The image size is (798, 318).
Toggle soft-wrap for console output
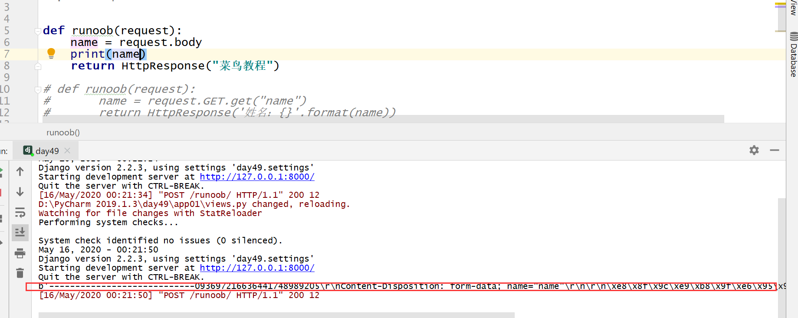(x=20, y=213)
